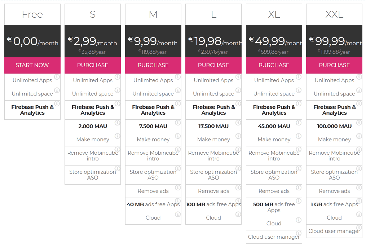Purchase the XXL plan
The image size is (366, 247).
[334, 66]
